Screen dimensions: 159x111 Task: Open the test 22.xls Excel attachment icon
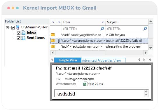[85, 84]
